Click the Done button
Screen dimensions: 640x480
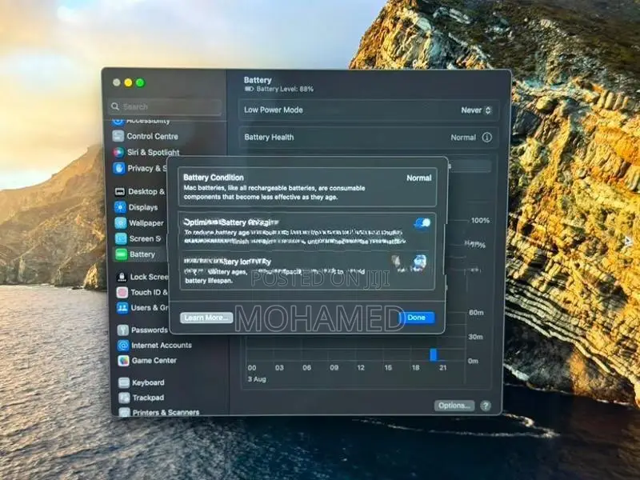pos(416,318)
